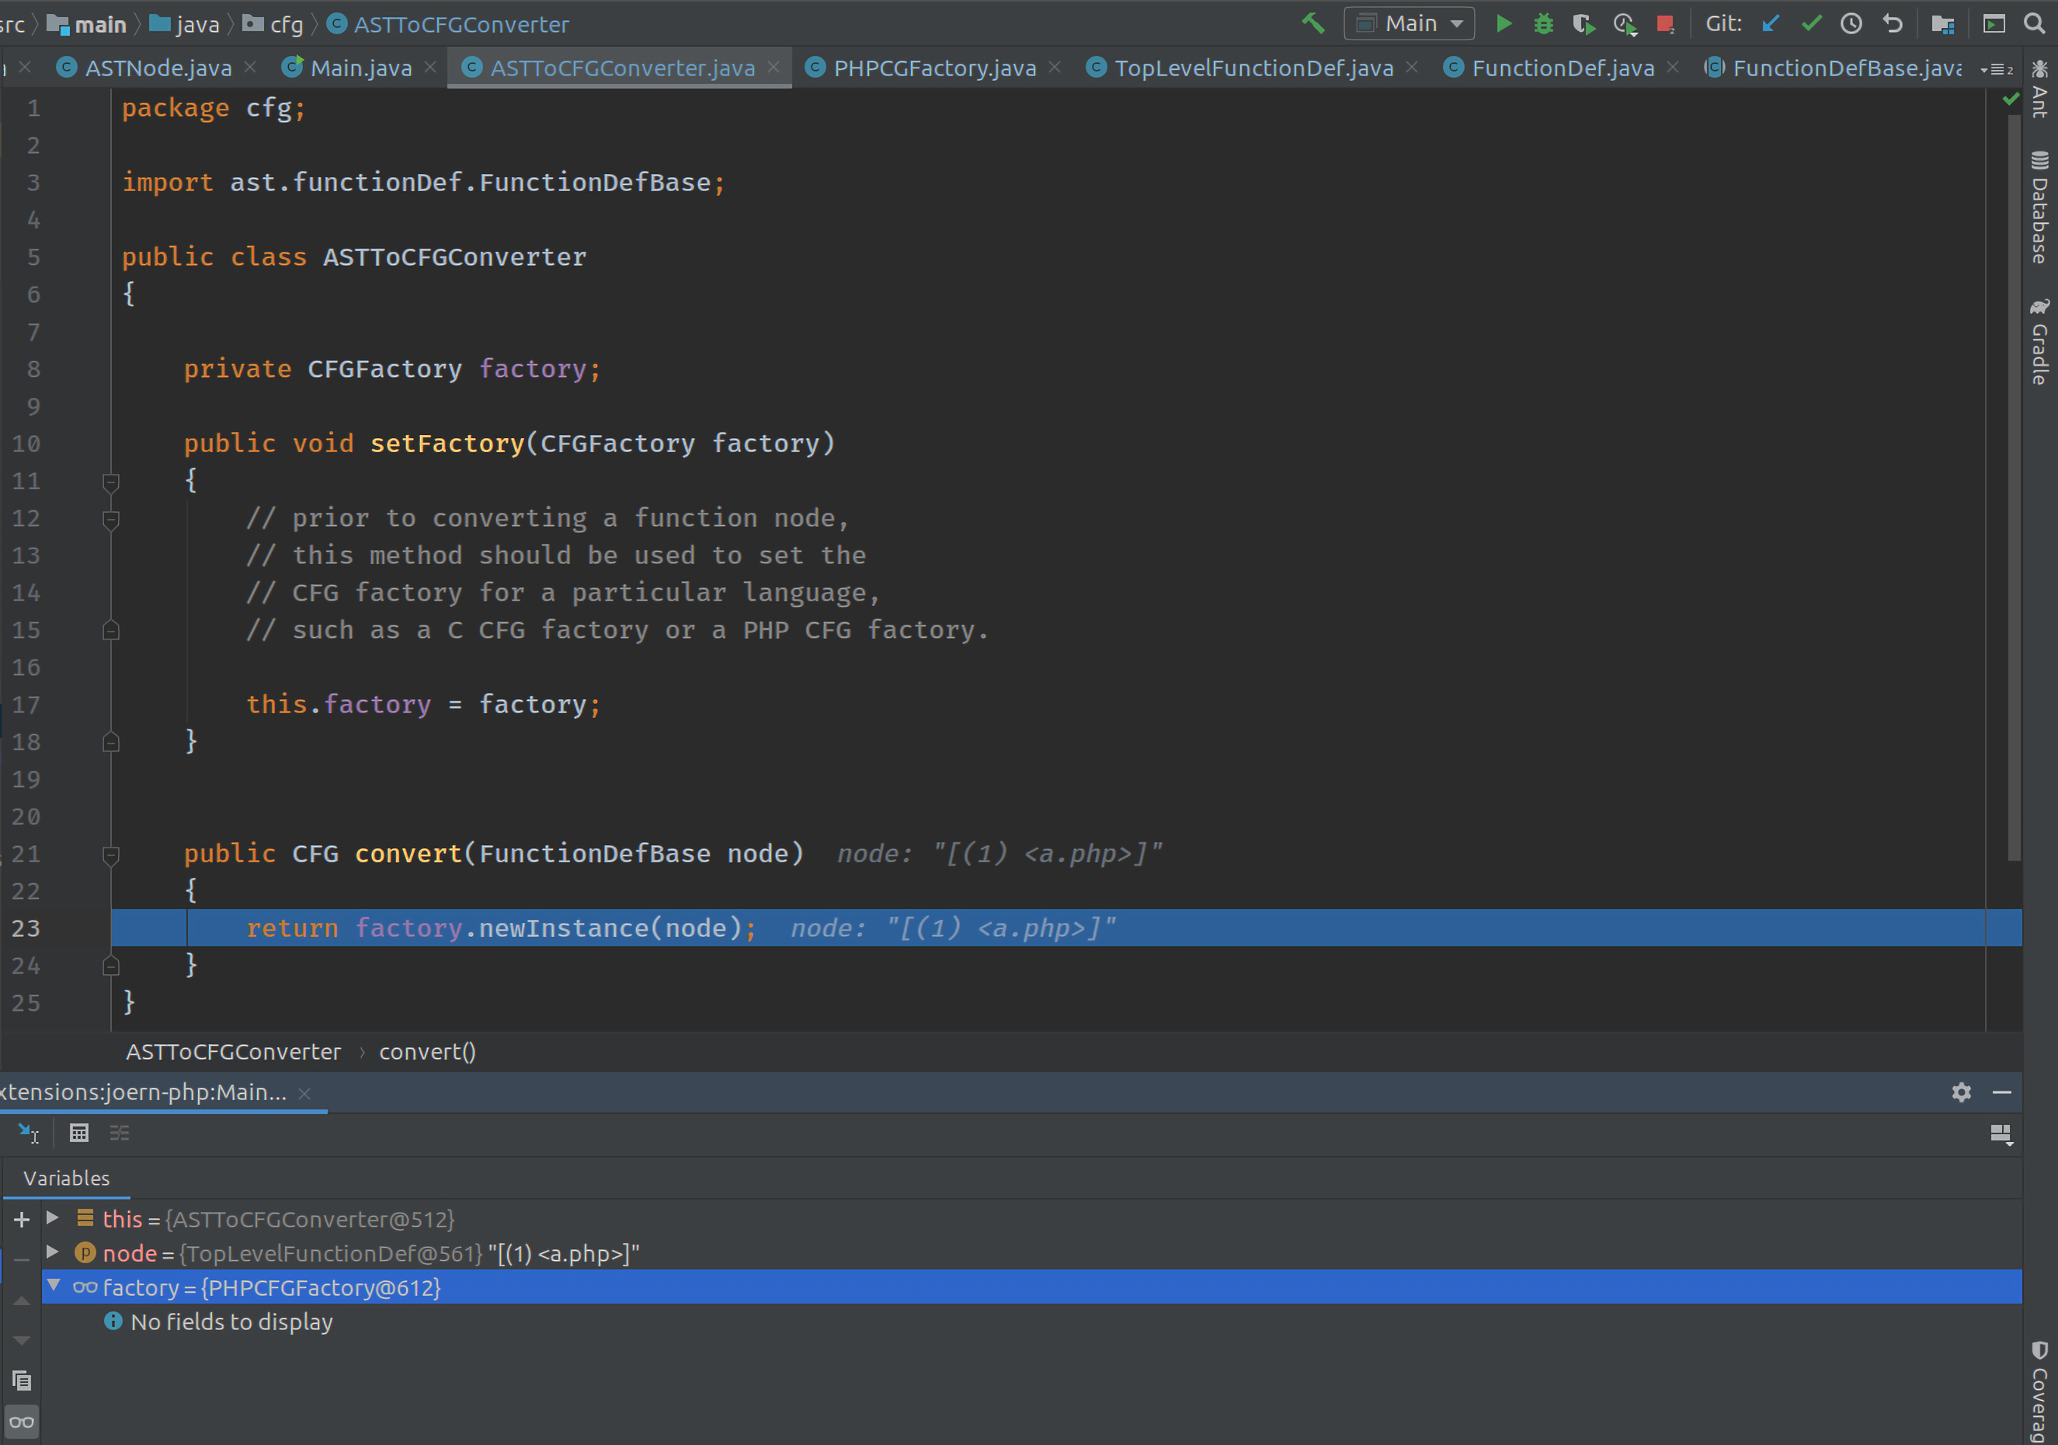2058x1445 pixels.
Task: Commit changes with Git checkmark icon
Action: (1812, 23)
